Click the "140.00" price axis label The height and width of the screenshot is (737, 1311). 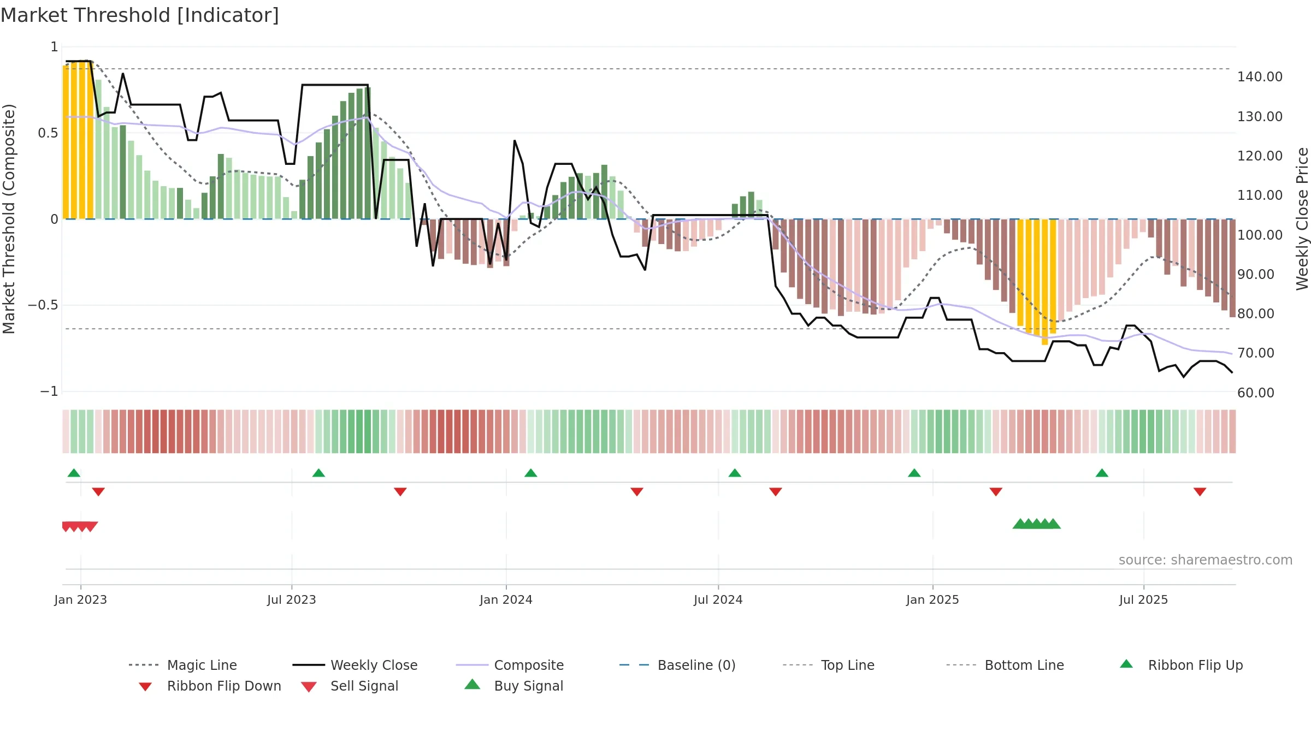(1260, 77)
